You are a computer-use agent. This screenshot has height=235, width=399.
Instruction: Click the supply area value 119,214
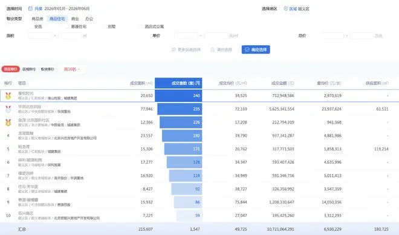click(x=381, y=149)
